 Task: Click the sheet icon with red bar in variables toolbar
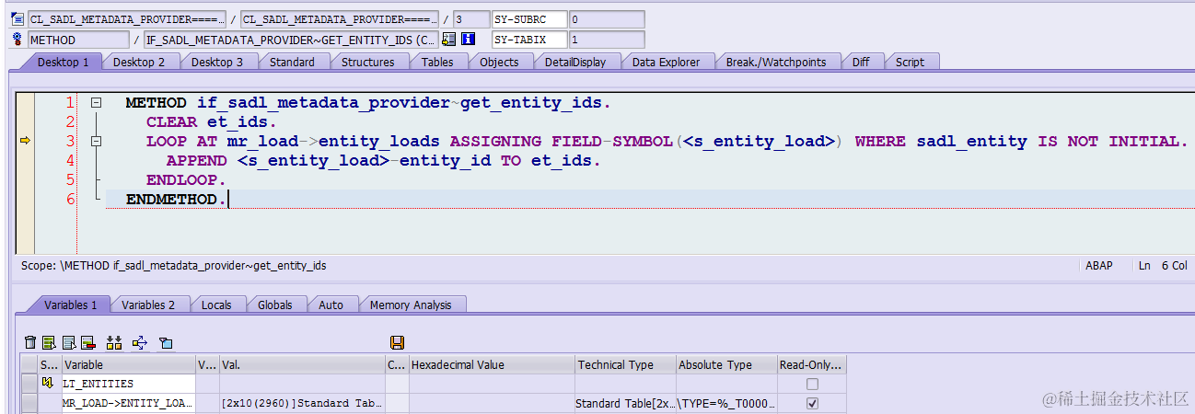[x=88, y=343]
